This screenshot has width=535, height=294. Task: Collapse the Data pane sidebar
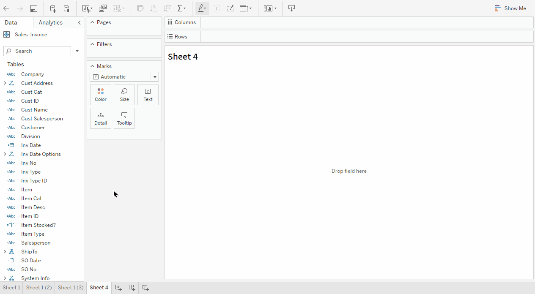79,23
